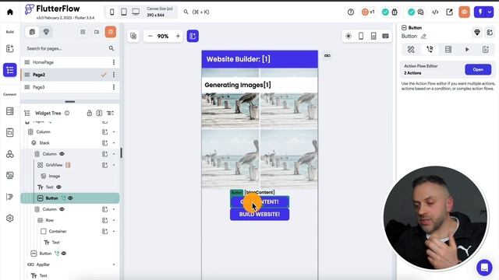Open the Custom Functions sidebar icon
The image size is (499, 280).
coord(10,154)
